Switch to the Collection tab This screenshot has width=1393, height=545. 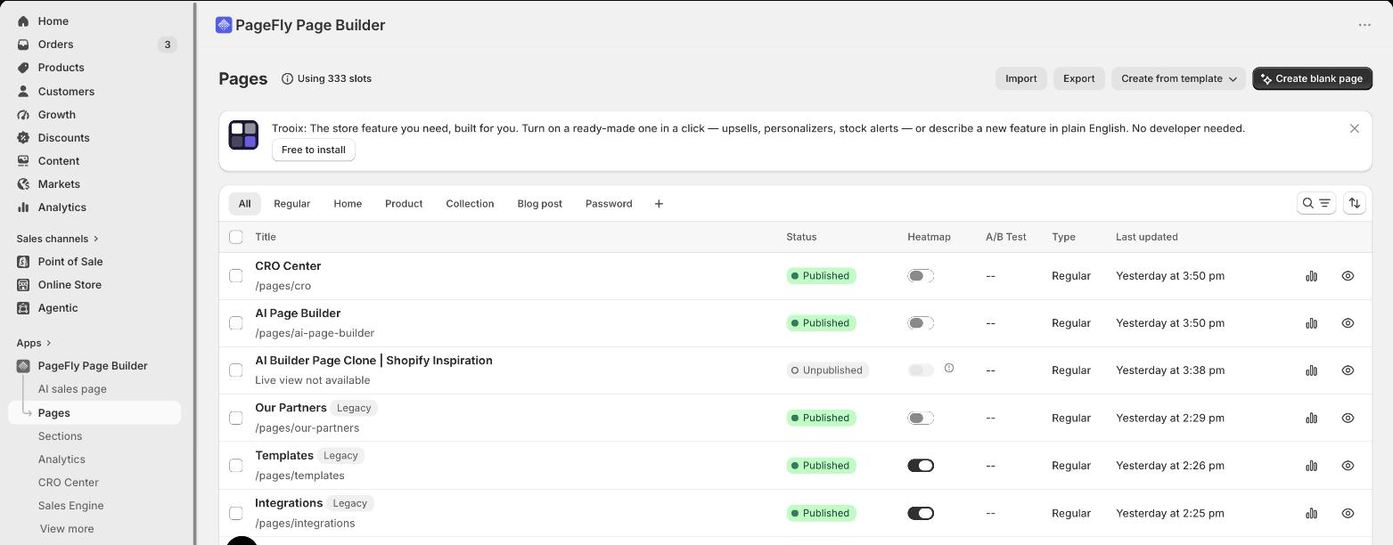tap(470, 204)
